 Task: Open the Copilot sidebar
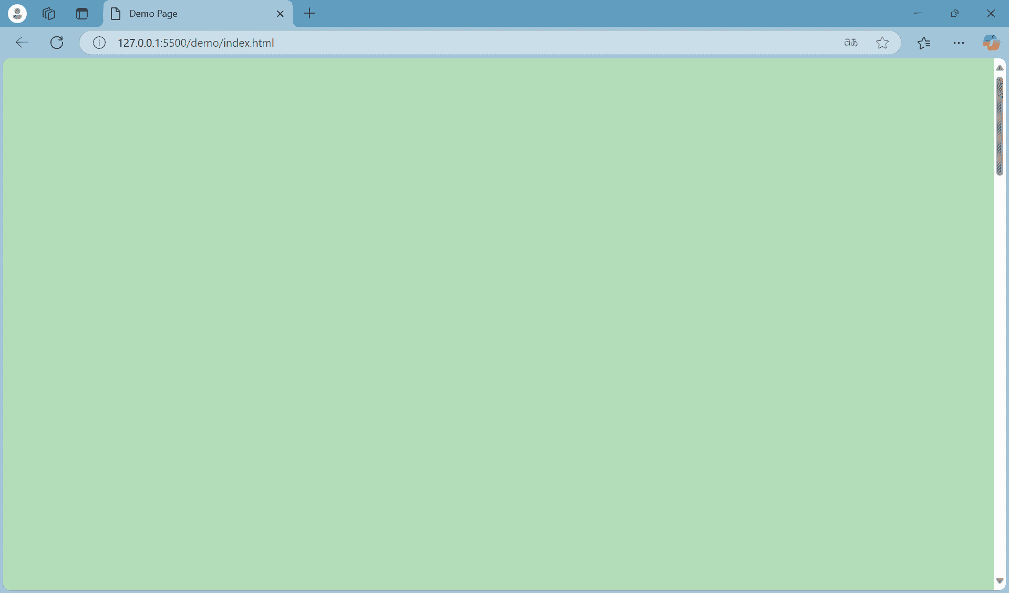click(991, 43)
